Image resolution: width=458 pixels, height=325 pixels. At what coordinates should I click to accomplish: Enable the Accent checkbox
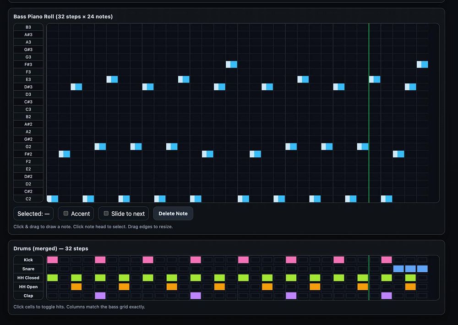click(x=66, y=214)
